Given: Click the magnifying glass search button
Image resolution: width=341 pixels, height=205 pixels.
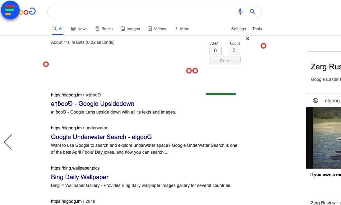Looking at the screenshot, I should click(x=252, y=12).
